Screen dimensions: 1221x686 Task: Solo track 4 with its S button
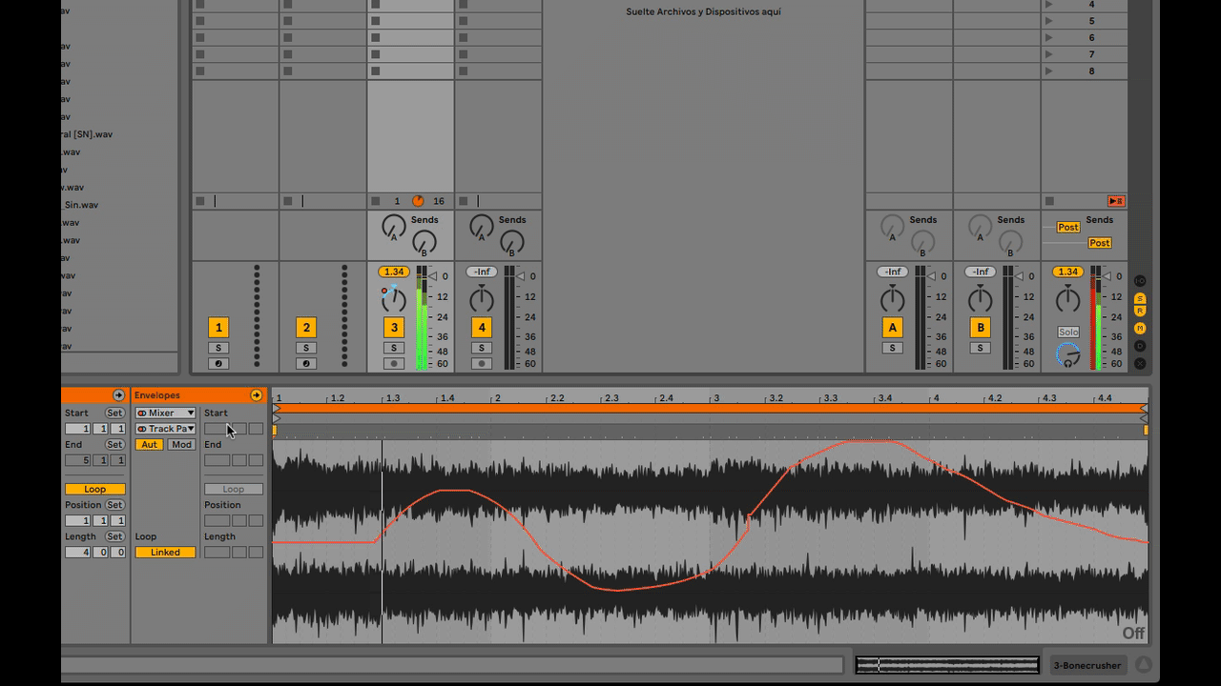click(482, 348)
